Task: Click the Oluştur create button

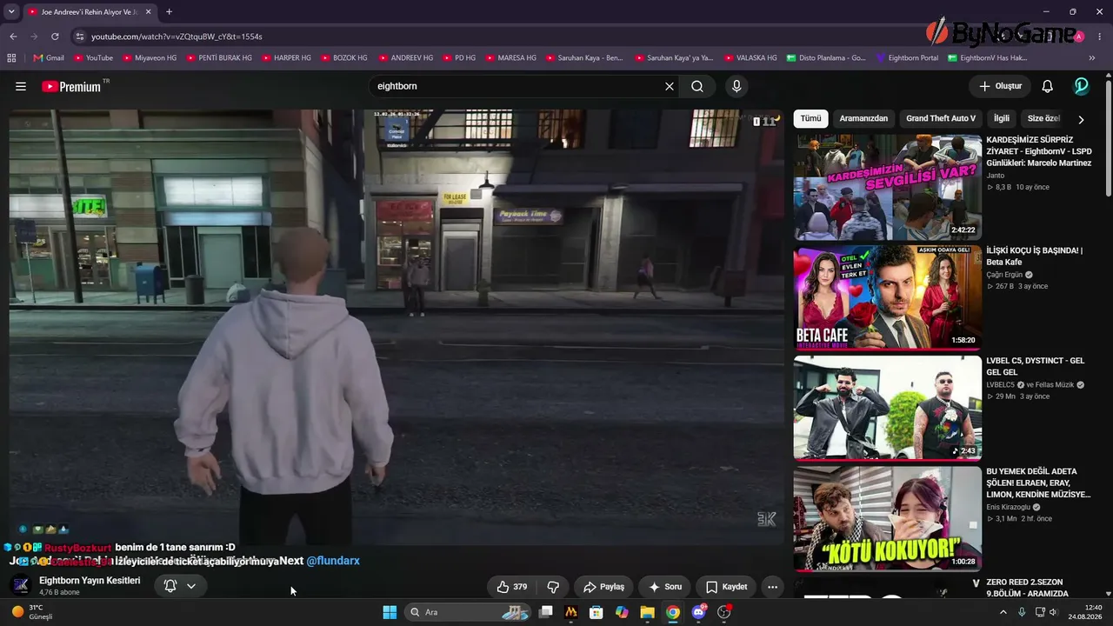Action: click(x=1000, y=86)
